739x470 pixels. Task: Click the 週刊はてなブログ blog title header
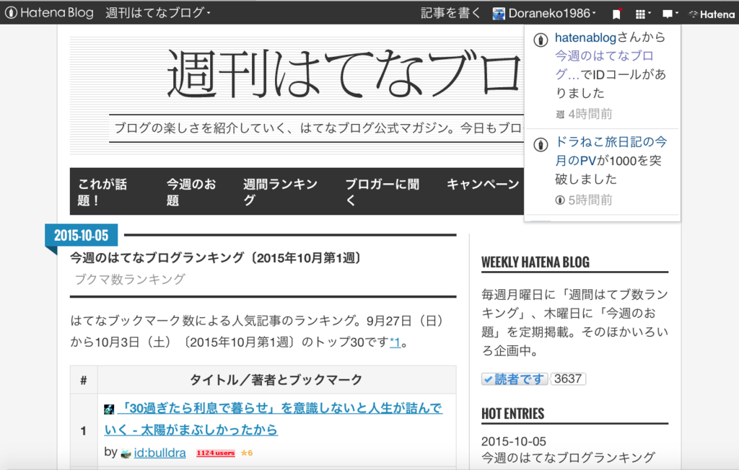tap(344, 73)
